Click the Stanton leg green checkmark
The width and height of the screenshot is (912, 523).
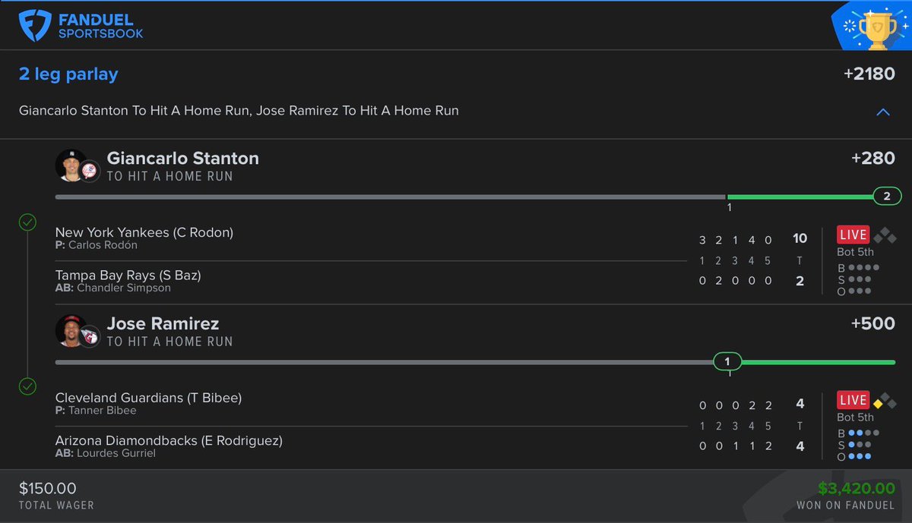point(27,222)
